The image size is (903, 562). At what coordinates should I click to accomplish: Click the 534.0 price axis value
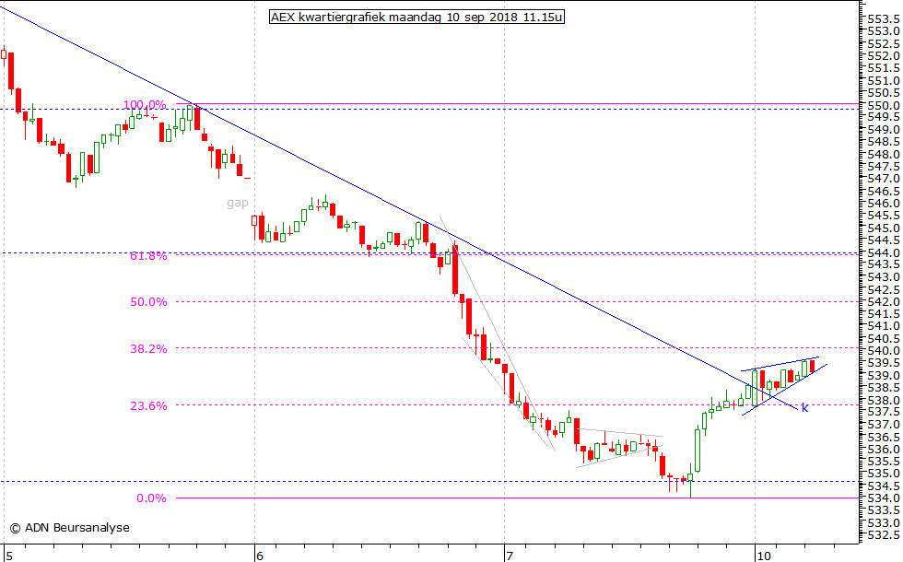pyautogui.click(x=884, y=498)
